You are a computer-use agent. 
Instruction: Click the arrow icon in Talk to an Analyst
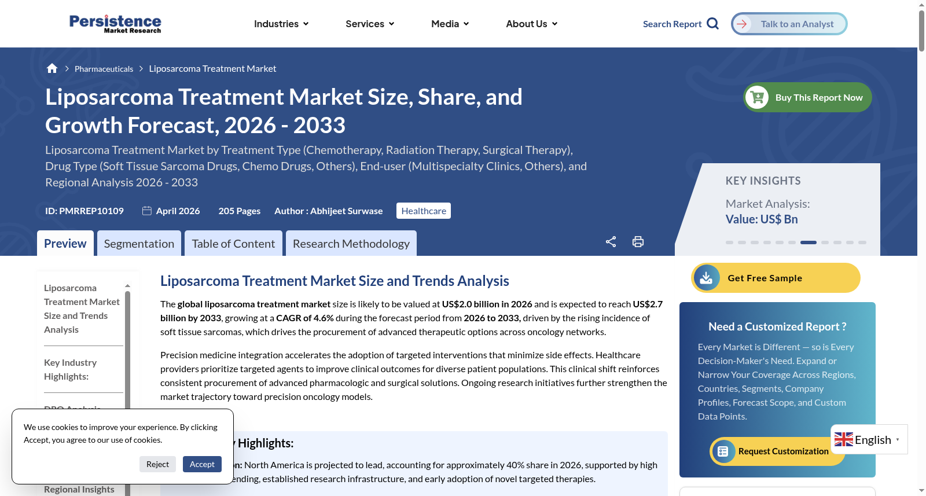(742, 24)
